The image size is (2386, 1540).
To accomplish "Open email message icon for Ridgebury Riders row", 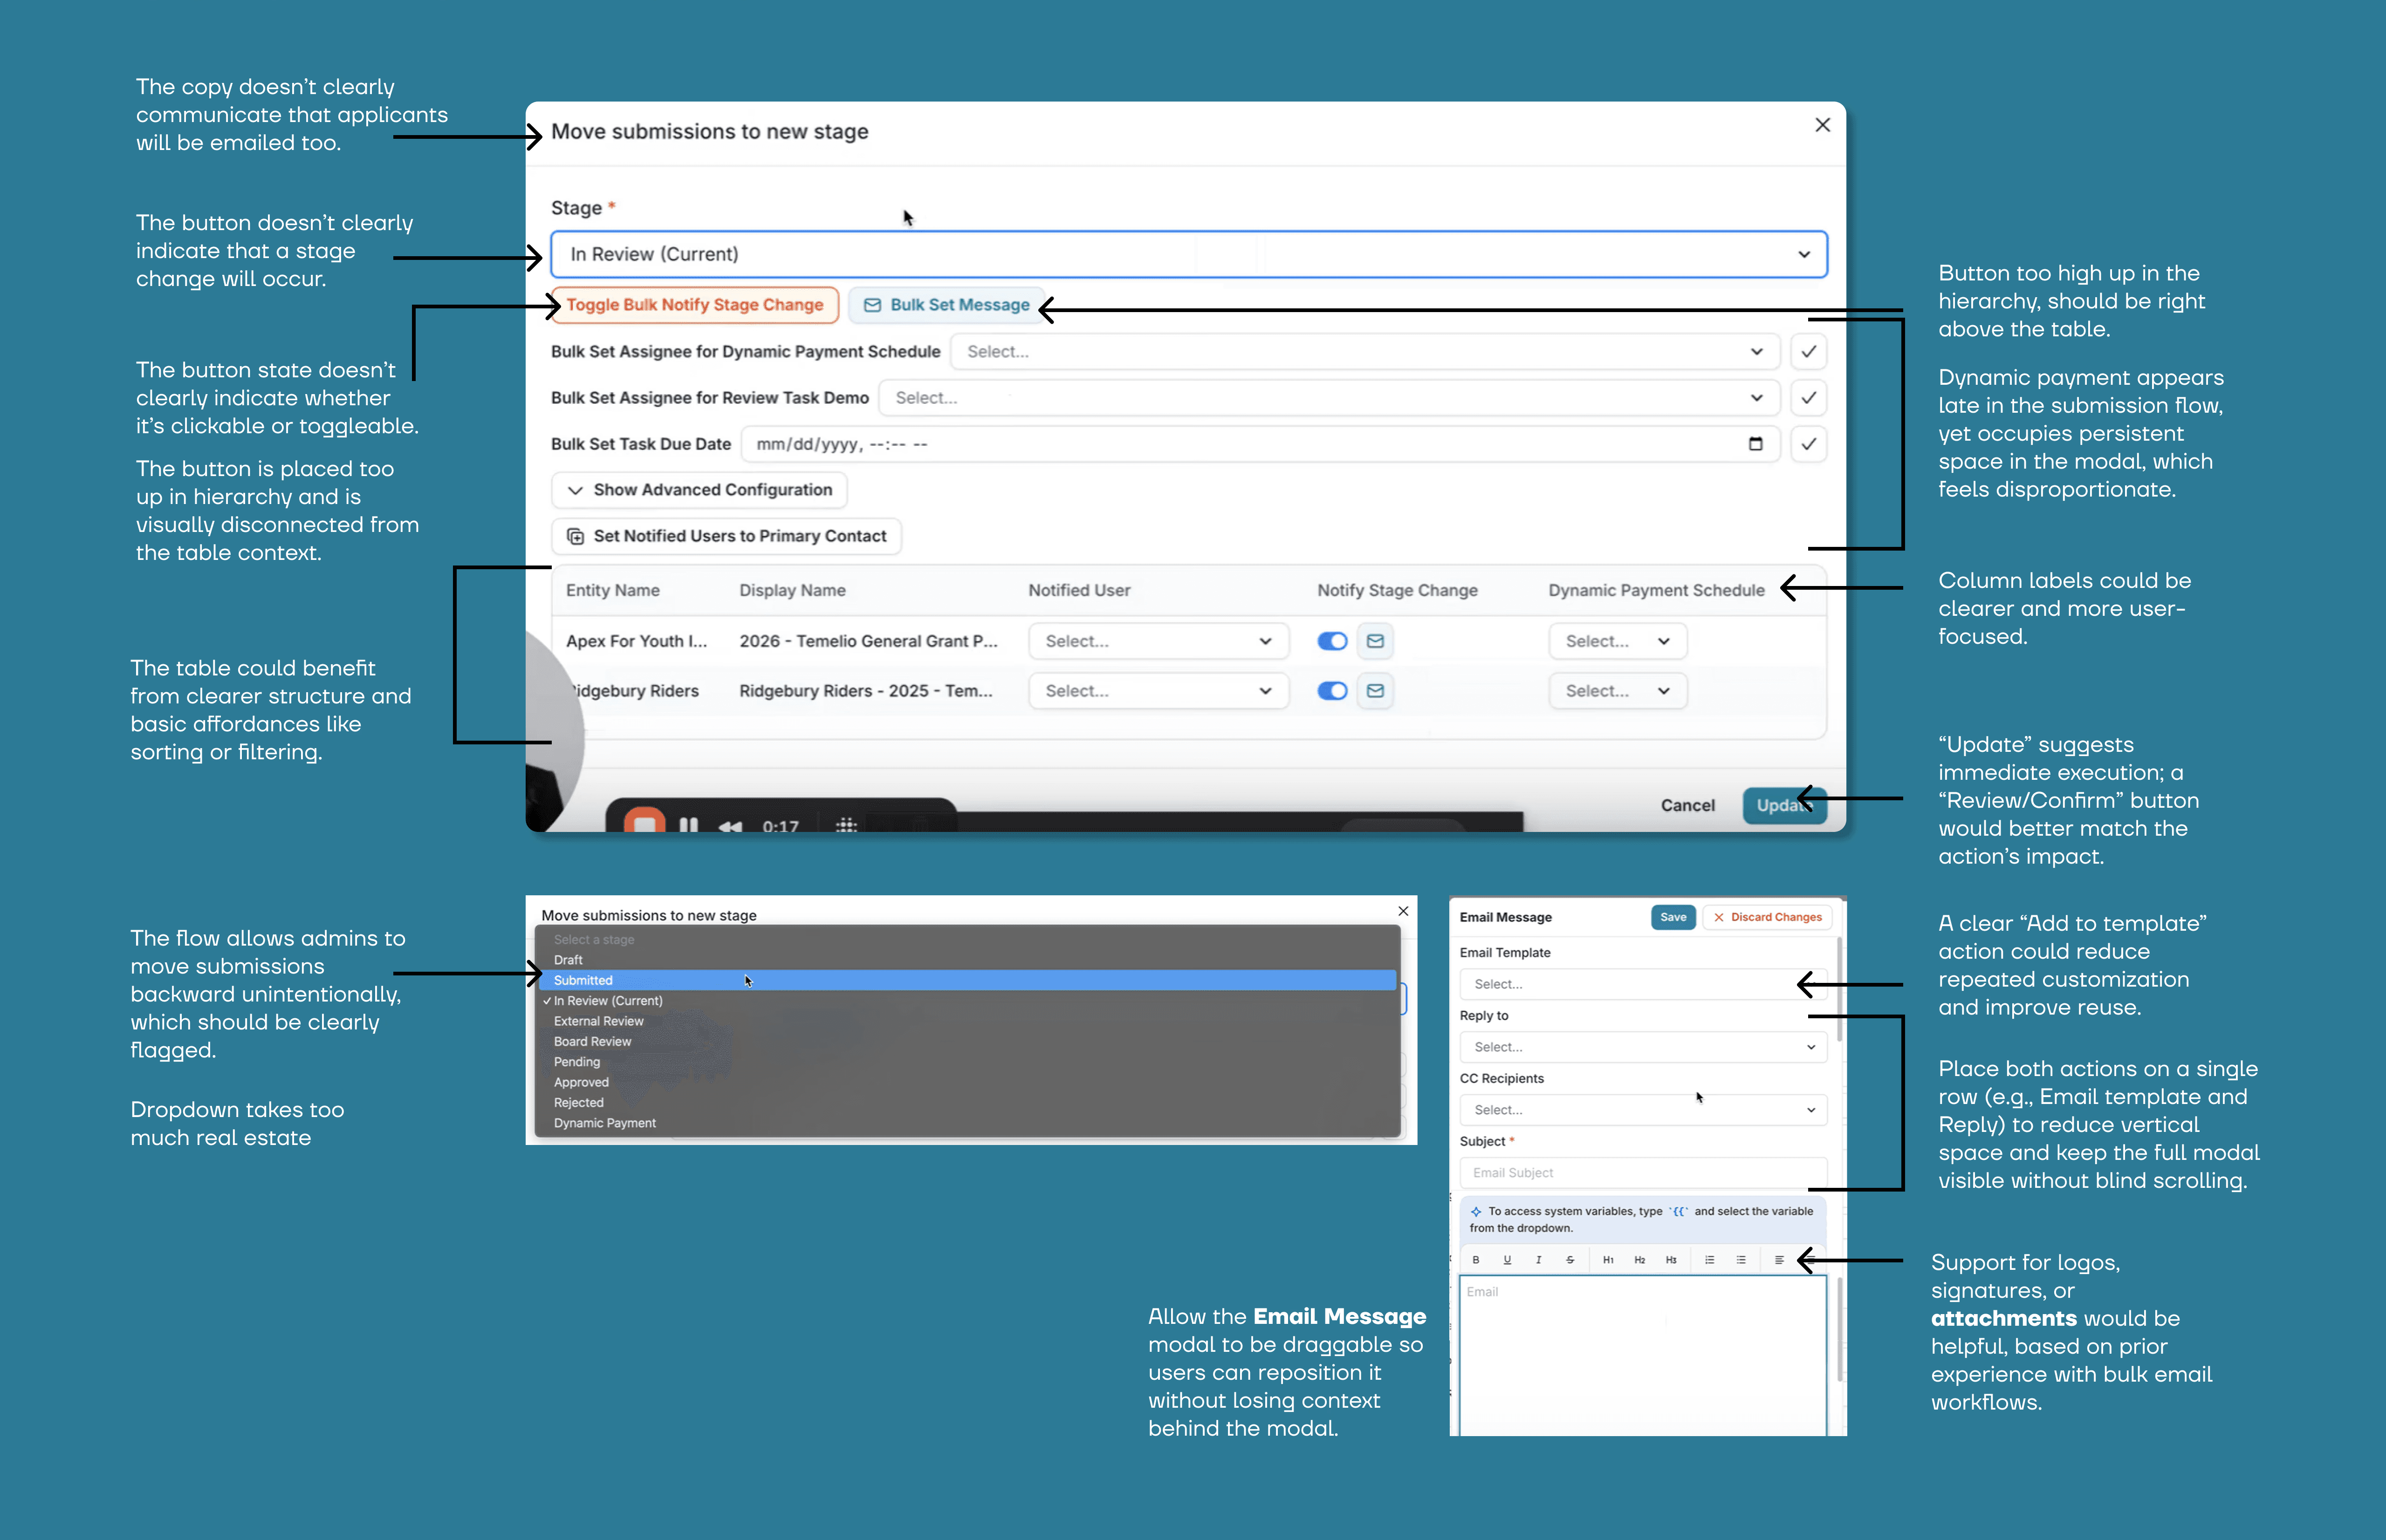I will (1376, 691).
